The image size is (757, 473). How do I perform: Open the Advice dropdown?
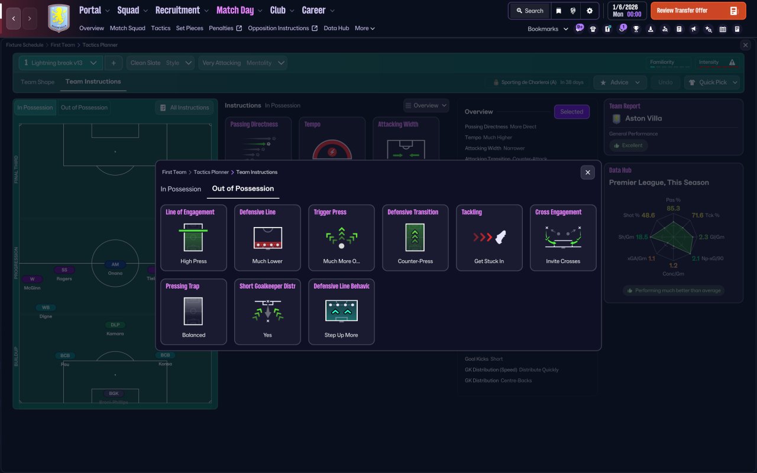[x=620, y=82]
